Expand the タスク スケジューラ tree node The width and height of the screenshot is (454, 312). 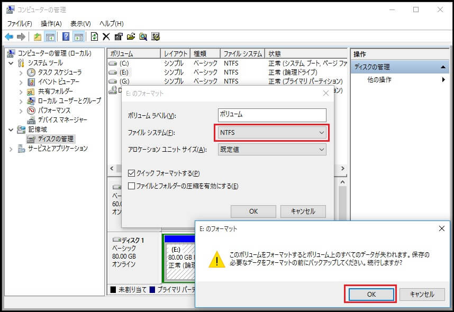(21, 72)
